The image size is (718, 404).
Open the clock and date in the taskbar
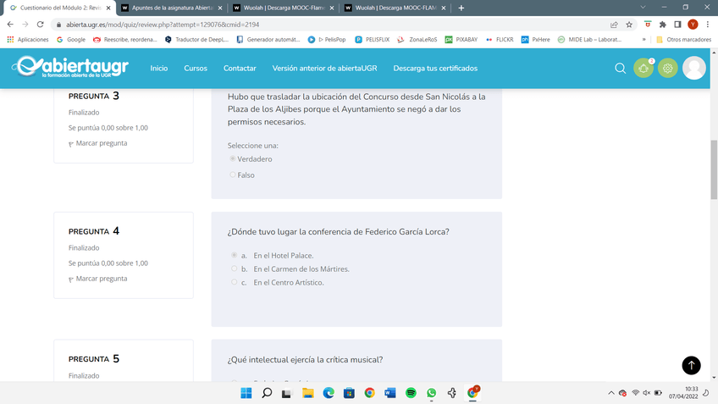pos(683,392)
